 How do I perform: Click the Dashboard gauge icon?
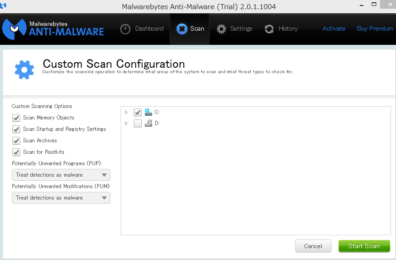pos(125,29)
